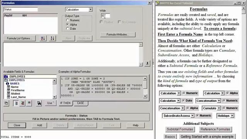Image resolution: width=247 pixels, height=139 pixels.
Task: Toggle the No Commas checkbox
Action: pos(119,22)
